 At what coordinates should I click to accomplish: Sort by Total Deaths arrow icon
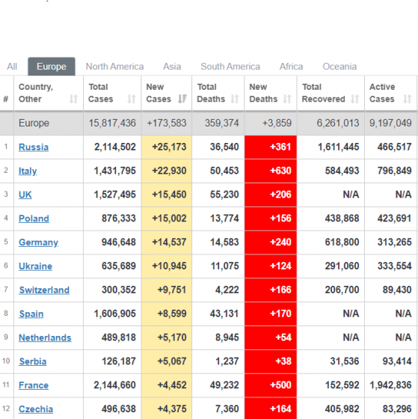tap(235, 99)
